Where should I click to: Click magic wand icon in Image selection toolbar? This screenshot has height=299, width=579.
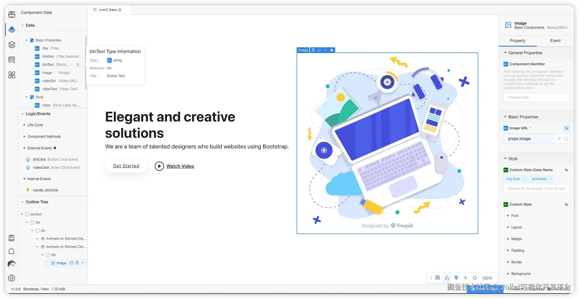point(332,50)
